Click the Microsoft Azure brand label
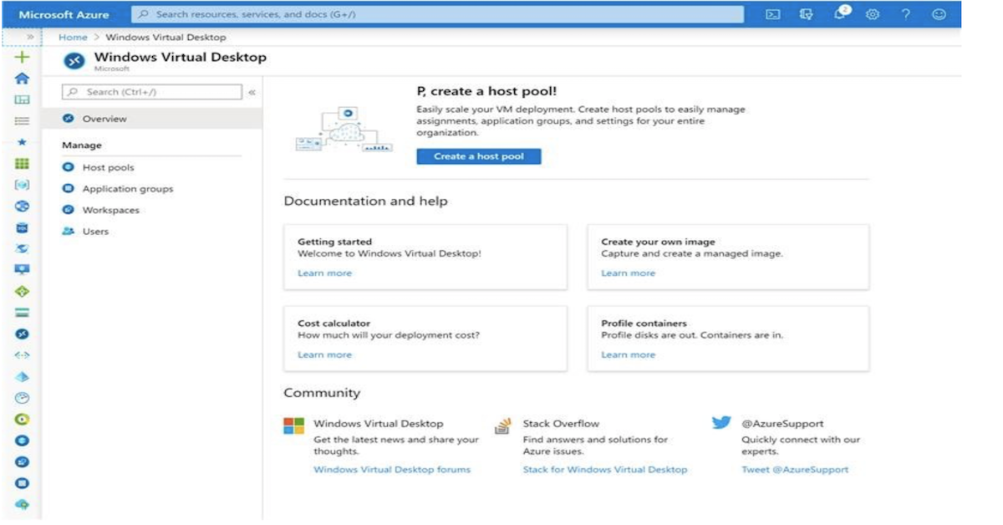This screenshot has height=525, width=1003. 64,14
